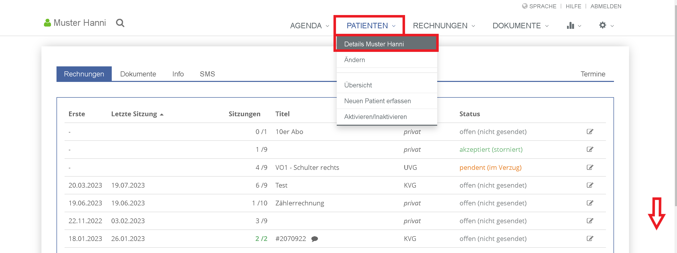The width and height of the screenshot is (677, 253).
Task: Click title 'Test' in invoice table
Action: (281, 185)
